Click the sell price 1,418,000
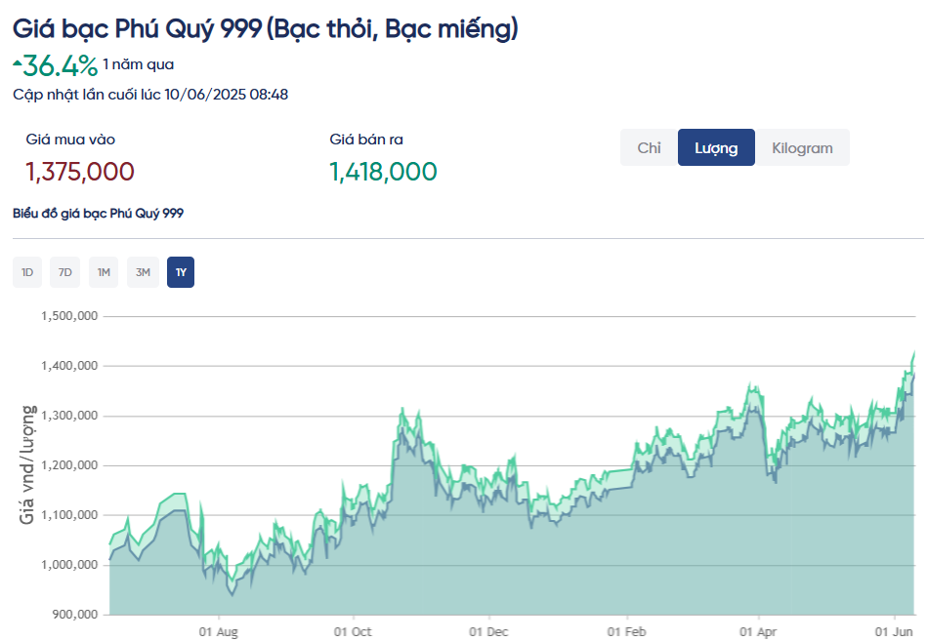The height and width of the screenshot is (641, 928). tap(383, 172)
